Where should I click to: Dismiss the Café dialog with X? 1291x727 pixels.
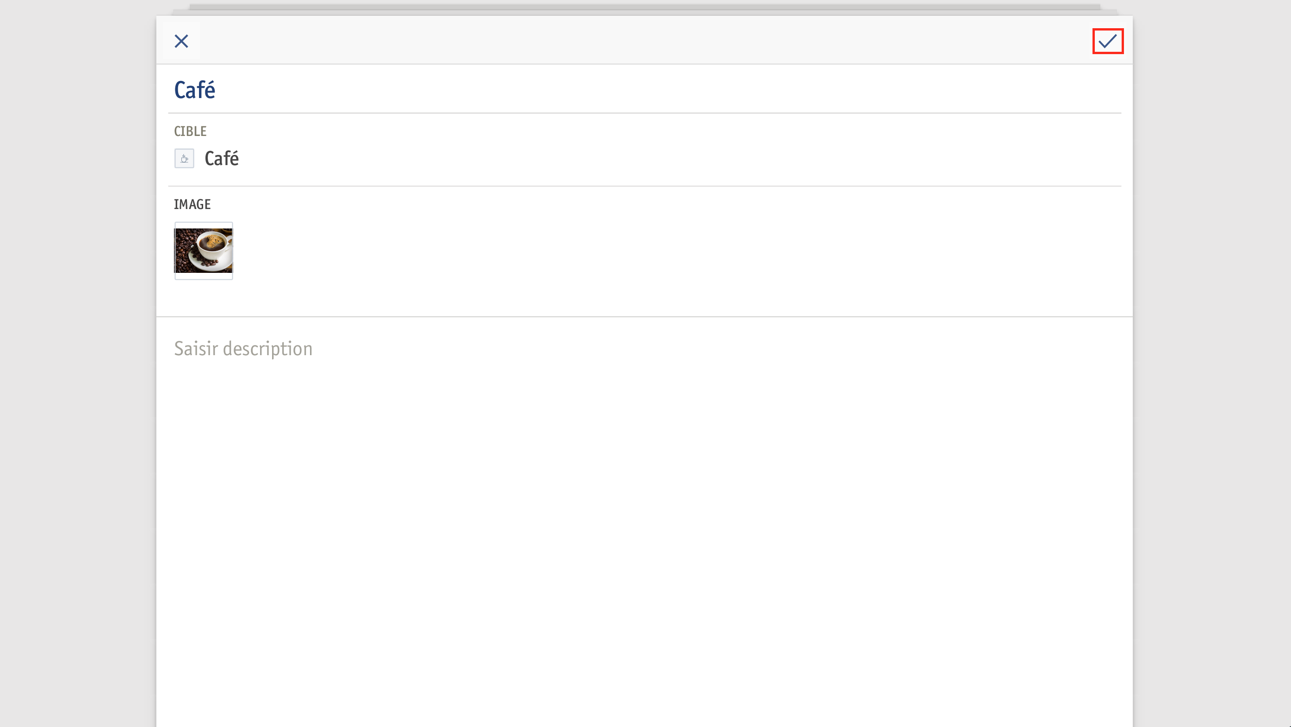point(181,41)
